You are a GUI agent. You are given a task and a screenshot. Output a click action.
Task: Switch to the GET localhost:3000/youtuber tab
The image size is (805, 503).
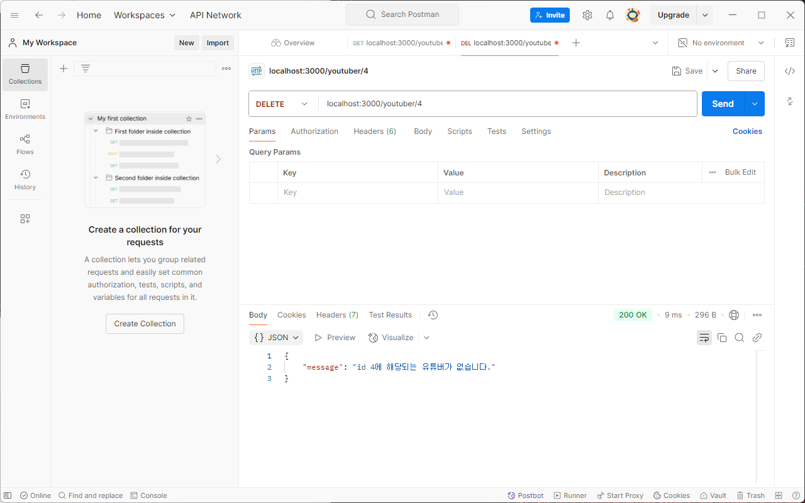click(x=401, y=43)
